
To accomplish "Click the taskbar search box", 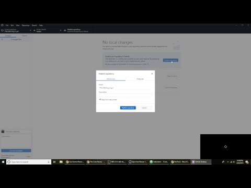I will coord(29,162).
